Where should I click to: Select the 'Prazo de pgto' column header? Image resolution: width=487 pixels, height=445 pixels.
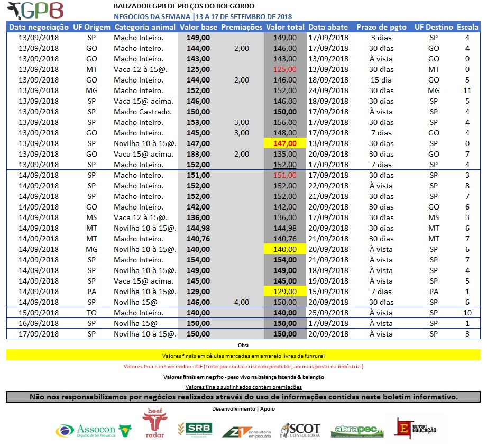pyautogui.click(x=381, y=27)
